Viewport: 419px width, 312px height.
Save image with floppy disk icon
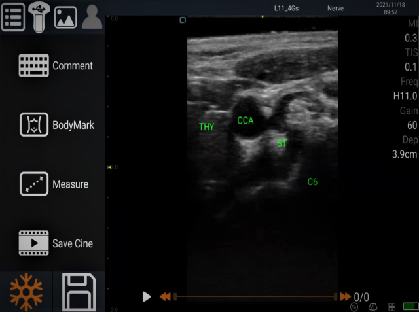[79, 292]
